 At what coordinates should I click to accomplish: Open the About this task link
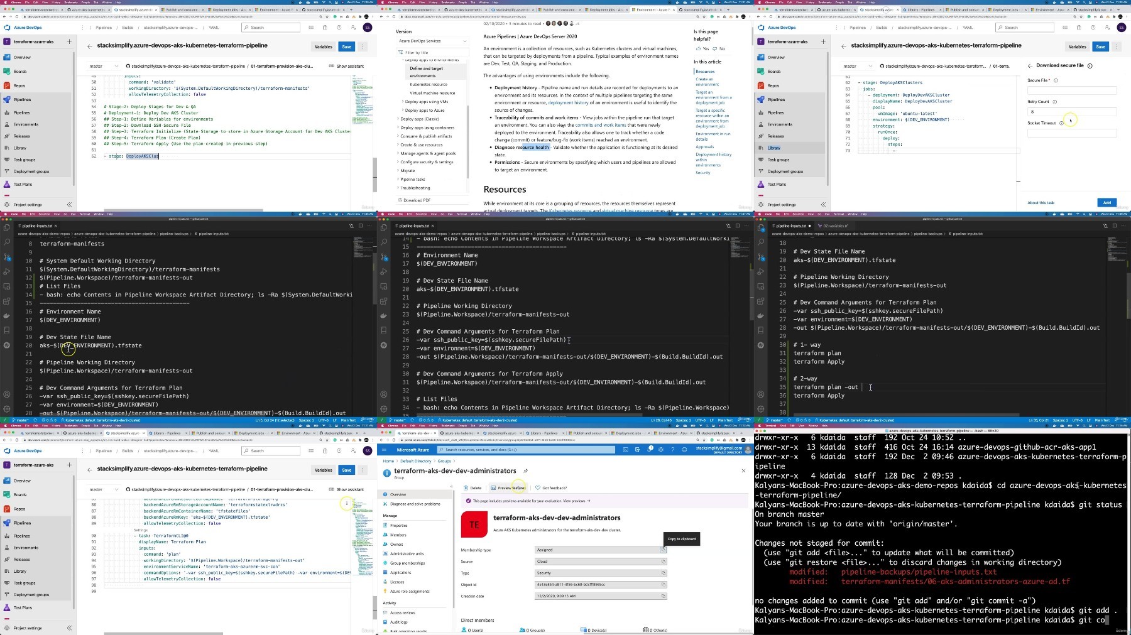tap(1041, 203)
